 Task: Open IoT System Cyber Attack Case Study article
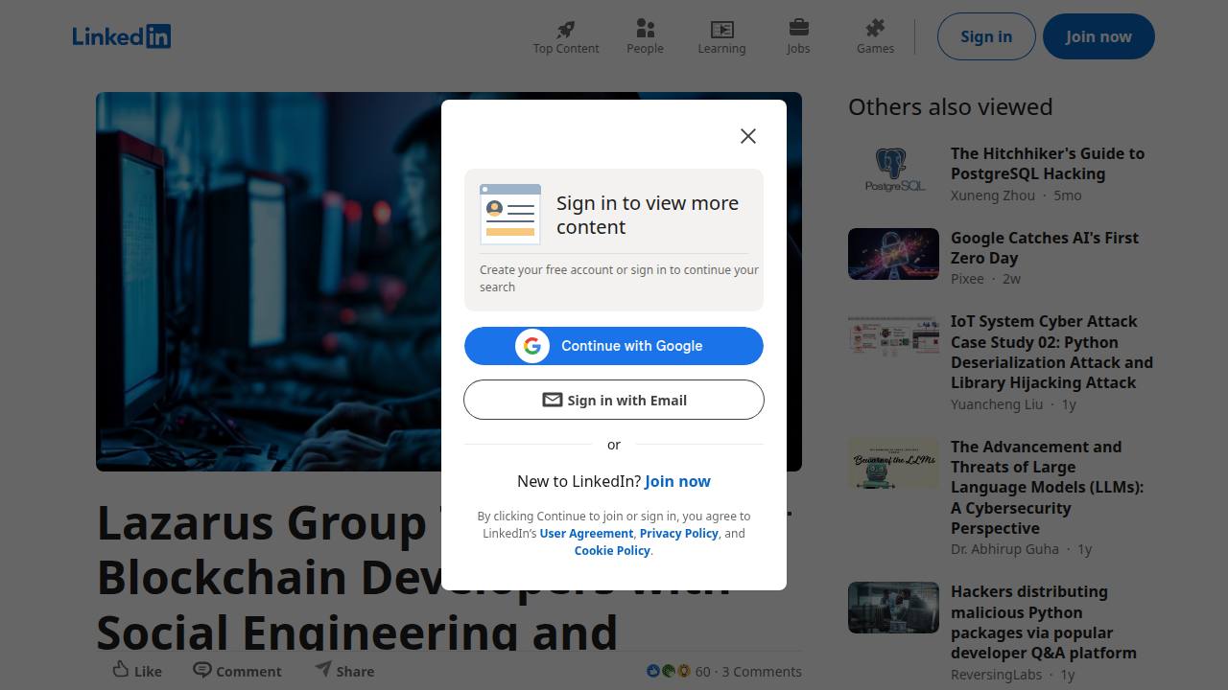pos(1051,352)
